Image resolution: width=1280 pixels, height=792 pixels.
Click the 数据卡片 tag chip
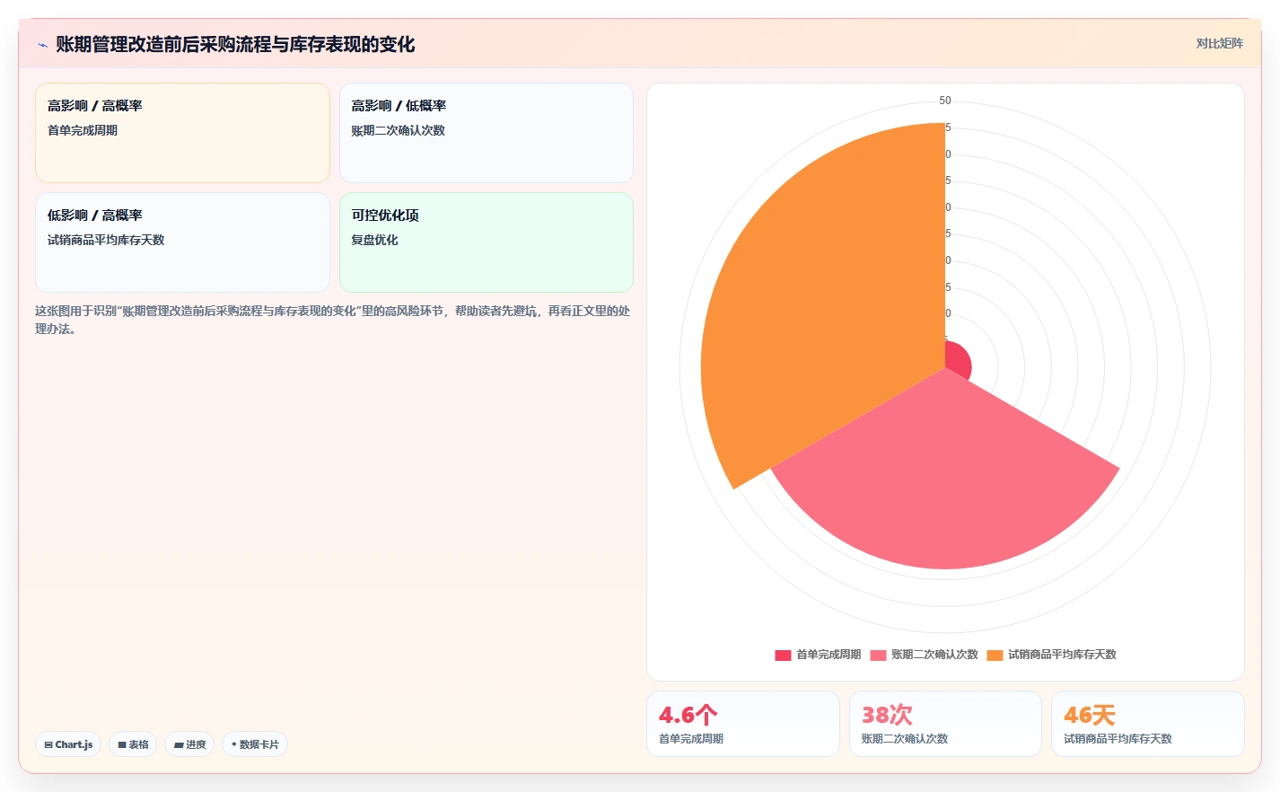tap(255, 744)
